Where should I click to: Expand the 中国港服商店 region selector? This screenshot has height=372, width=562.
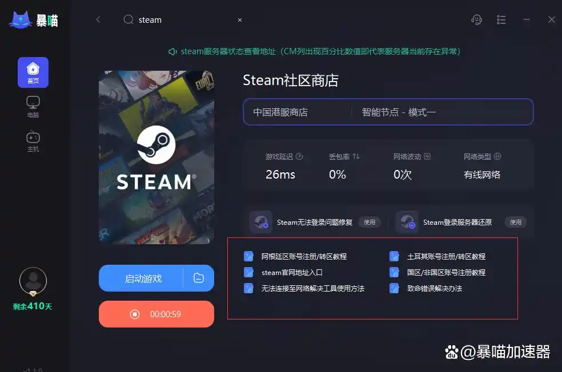297,112
